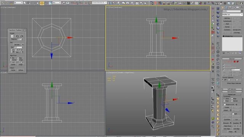Open the Create tab in command panel

click(223, 8)
